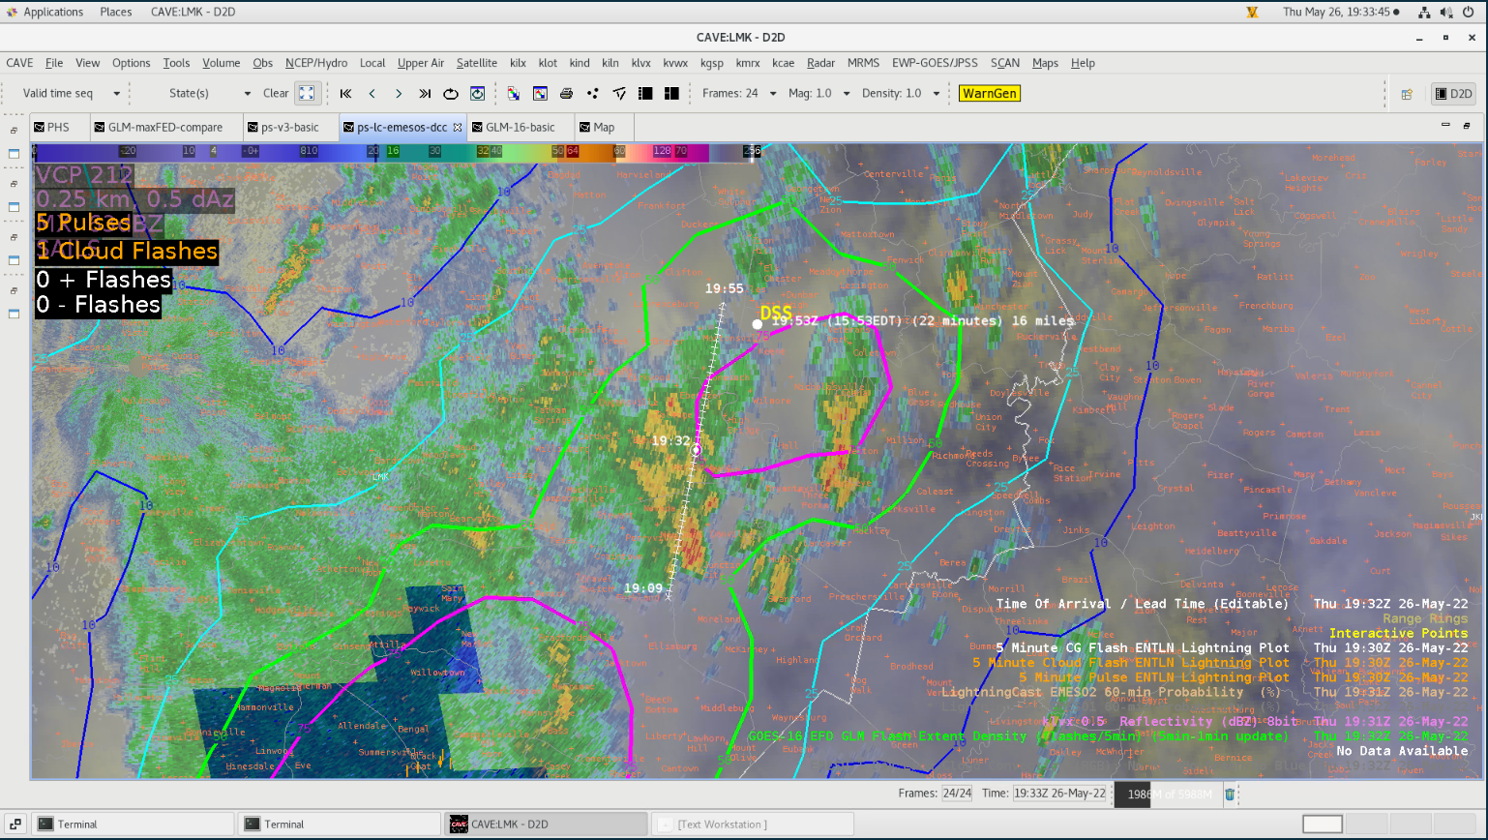Click the Clear button

click(276, 94)
